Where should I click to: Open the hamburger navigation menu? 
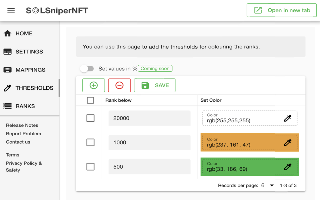[11, 10]
